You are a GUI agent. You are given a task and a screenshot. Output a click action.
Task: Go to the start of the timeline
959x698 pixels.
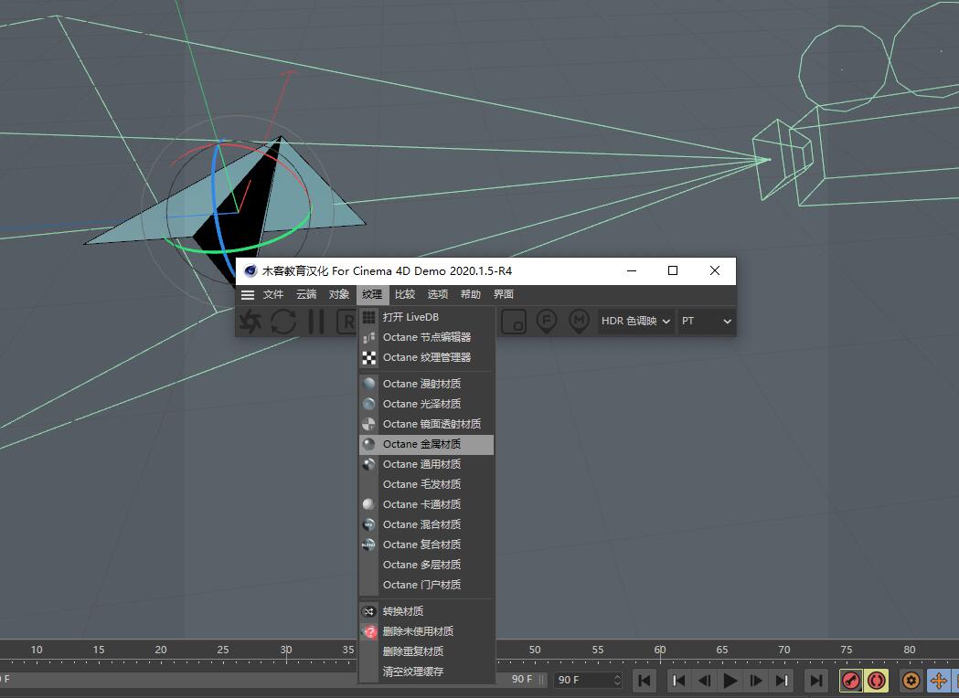tap(645, 681)
